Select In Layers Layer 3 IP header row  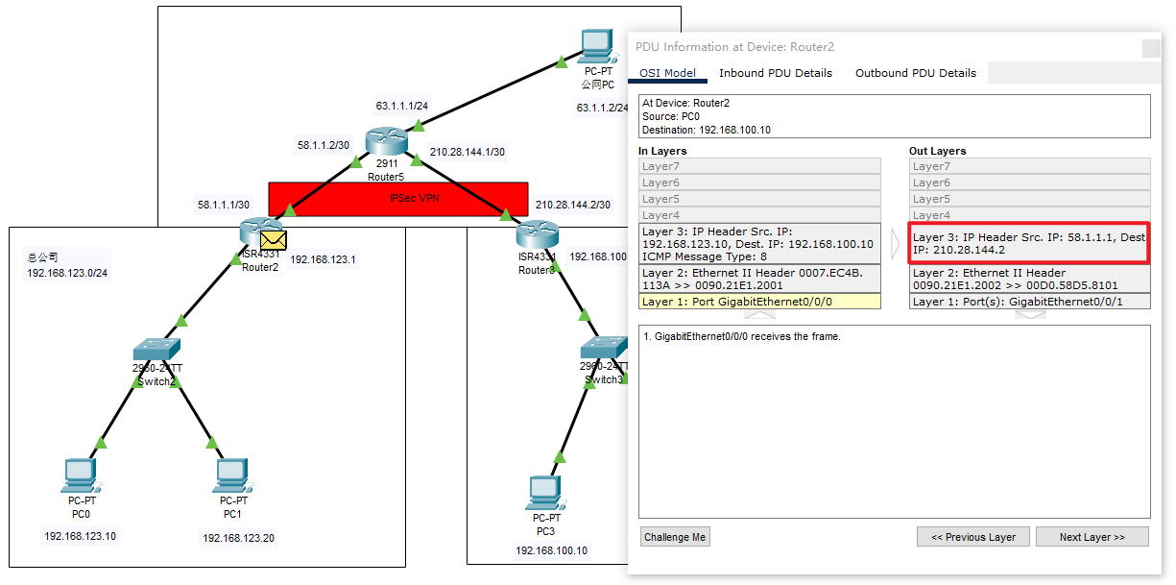pos(758,244)
